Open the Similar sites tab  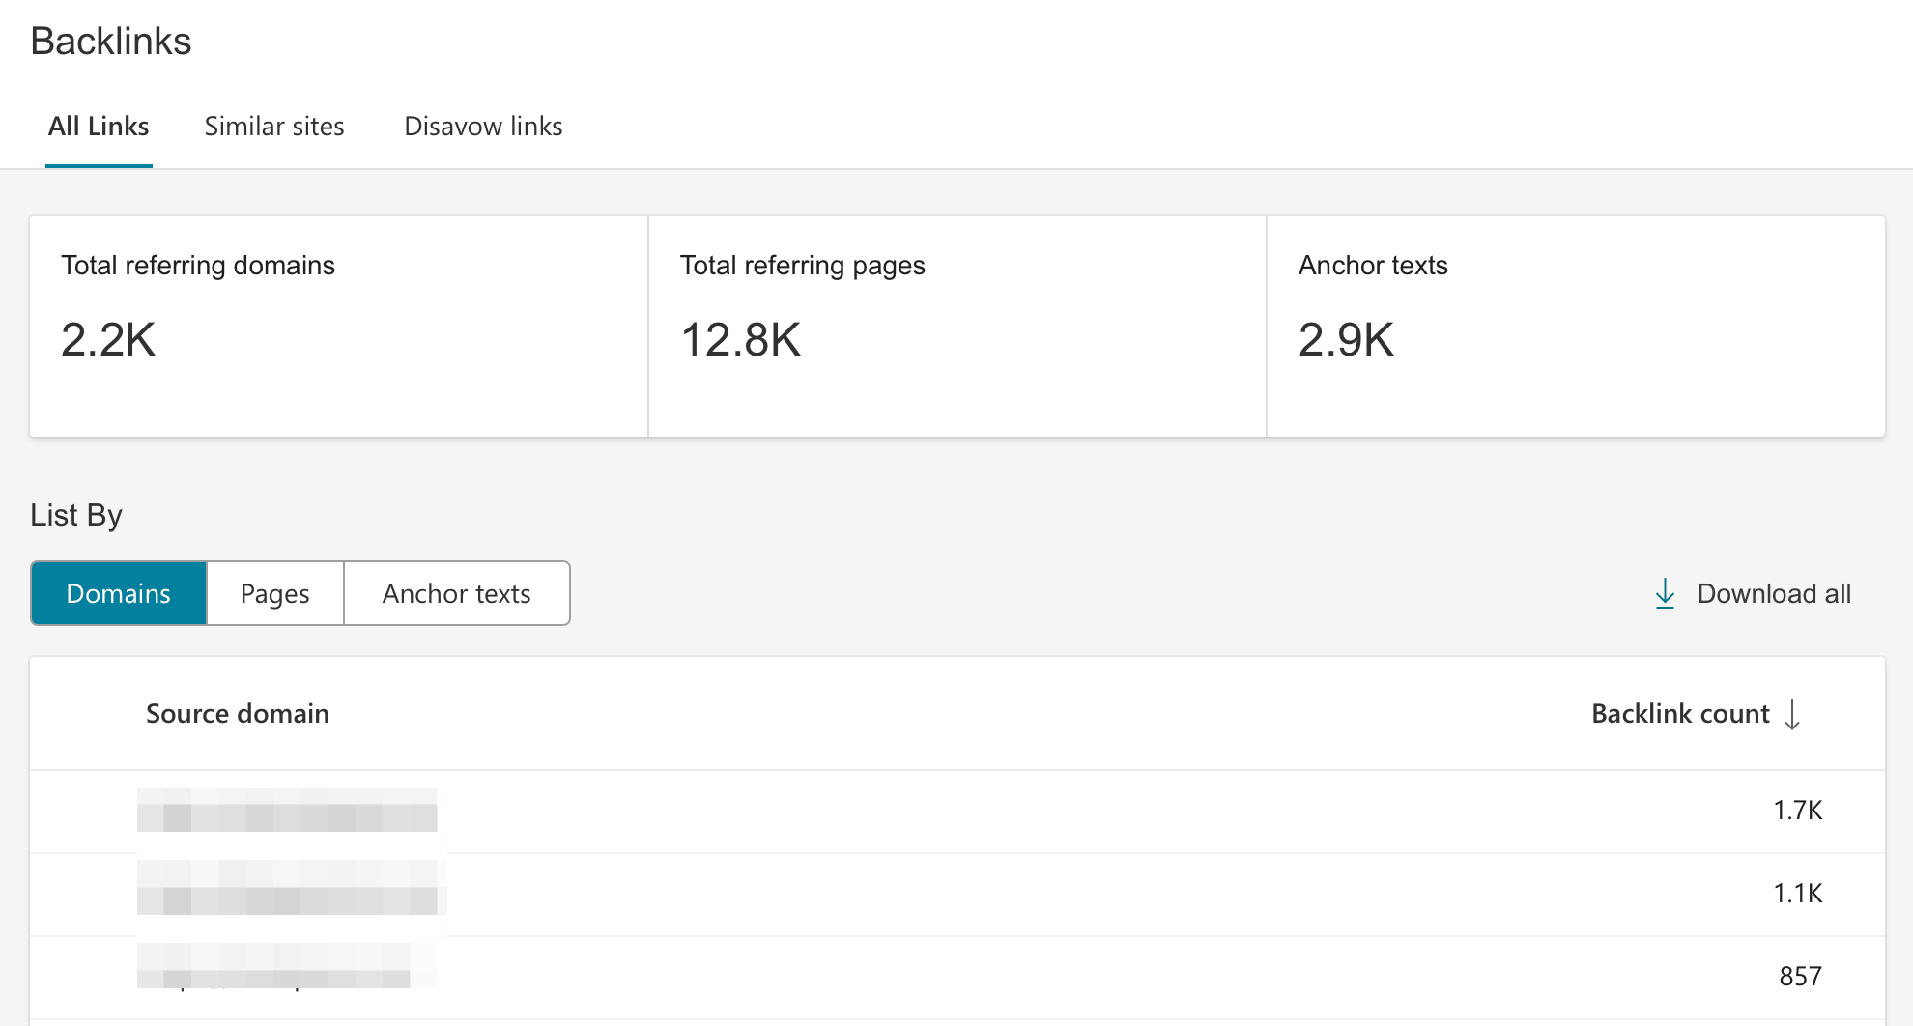(x=274, y=127)
